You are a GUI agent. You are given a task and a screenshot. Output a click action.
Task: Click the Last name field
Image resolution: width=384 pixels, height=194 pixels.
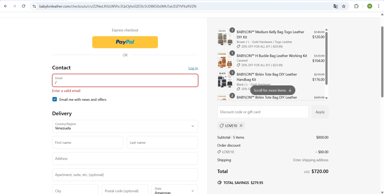(x=162, y=143)
